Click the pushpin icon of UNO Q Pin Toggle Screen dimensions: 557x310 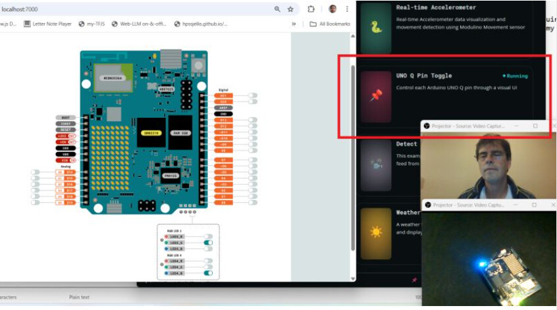click(x=376, y=96)
